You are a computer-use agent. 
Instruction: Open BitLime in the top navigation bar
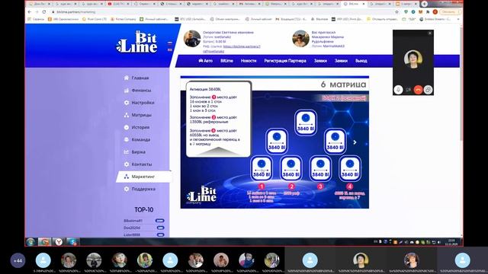click(x=226, y=61)
